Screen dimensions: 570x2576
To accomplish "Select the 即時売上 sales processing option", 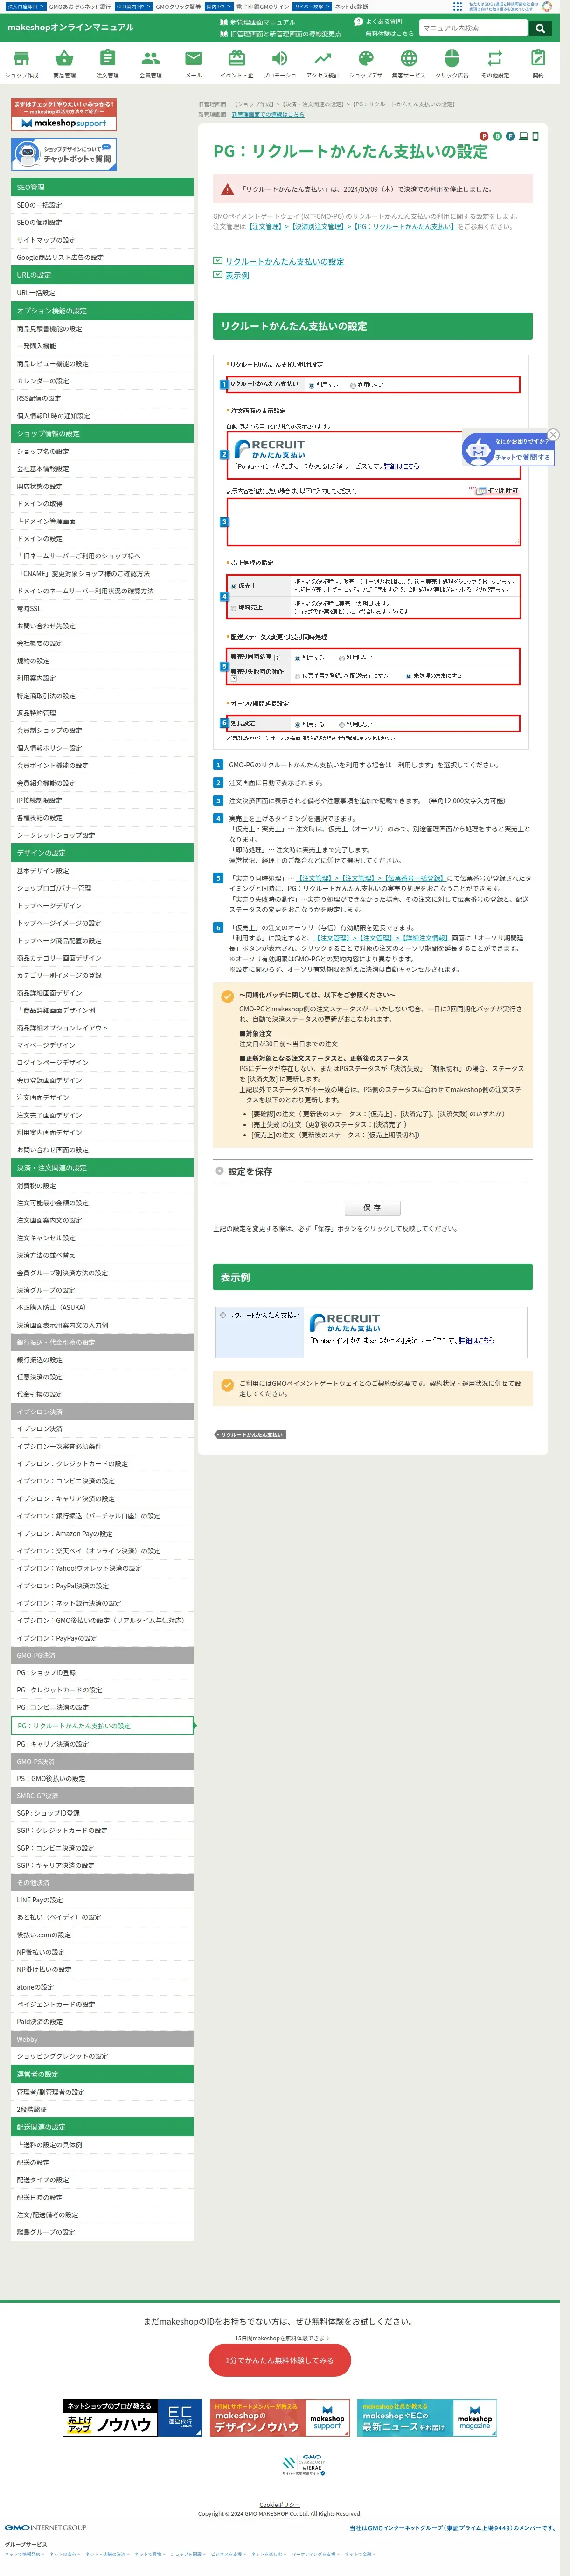I will [234, 607].
